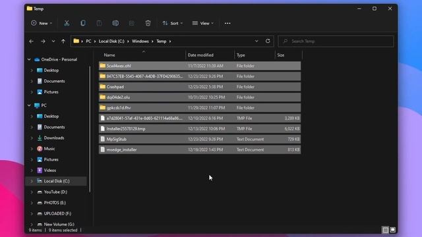The image size is (422, 237).
Task: Select the 5cwl4wex.ohl folder
Action: [x=200, y=66]
